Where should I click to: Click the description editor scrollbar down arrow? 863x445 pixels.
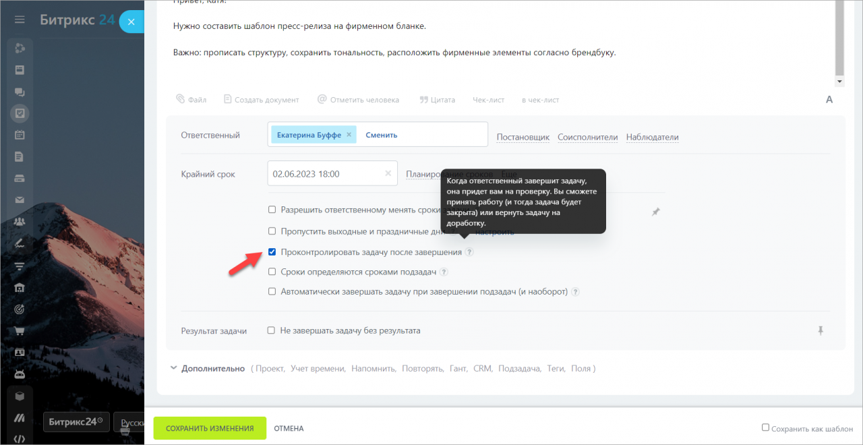(839, 82)
